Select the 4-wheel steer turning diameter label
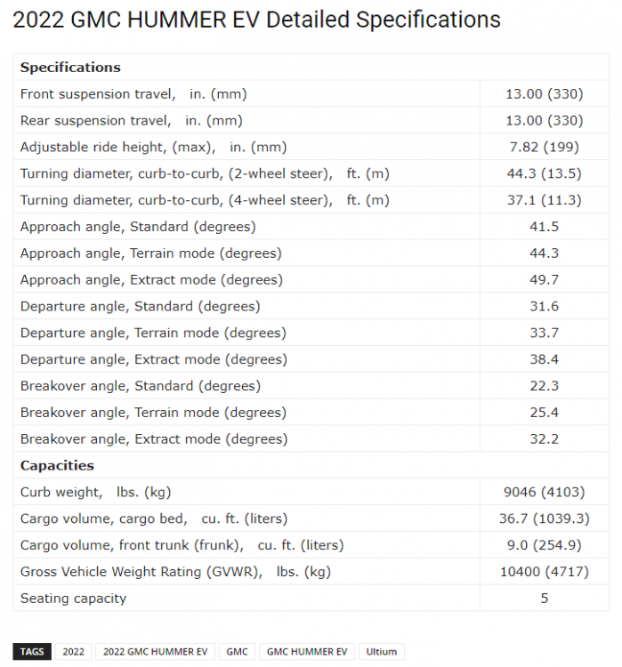Image resolution: width=622 pixels, height=667 pixels. (x=205, y=200)
